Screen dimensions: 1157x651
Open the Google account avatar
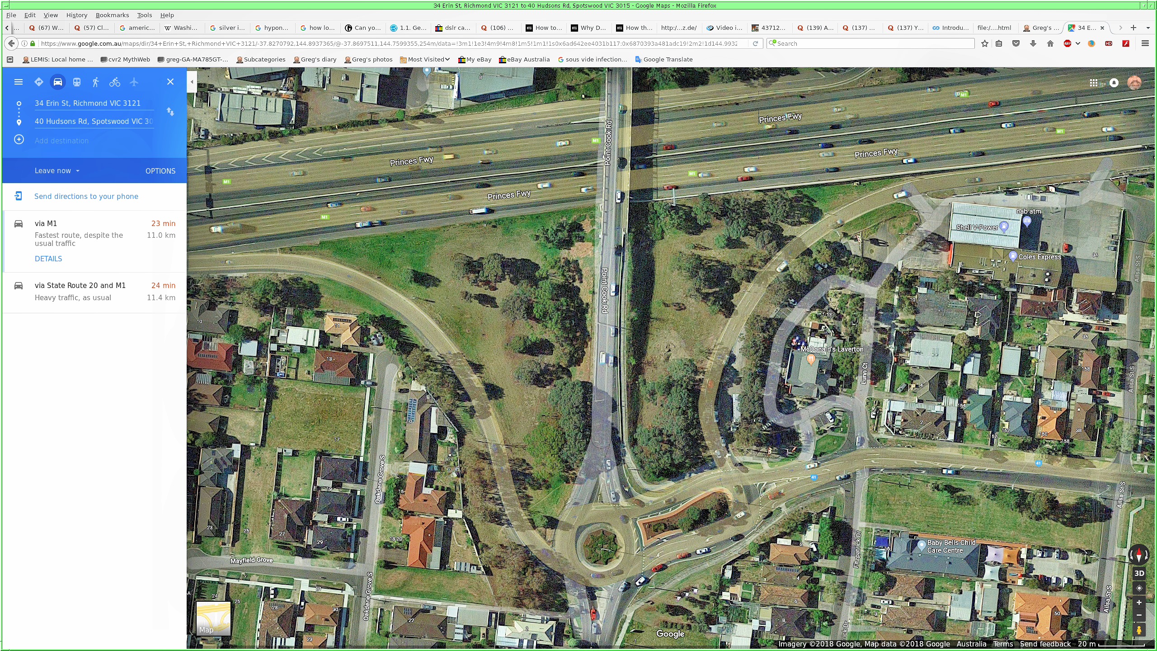pos(1134,83)
